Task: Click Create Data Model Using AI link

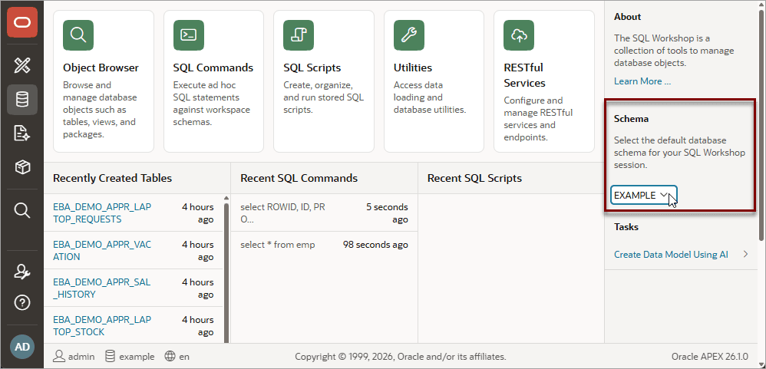Action: tap(671, 254)
